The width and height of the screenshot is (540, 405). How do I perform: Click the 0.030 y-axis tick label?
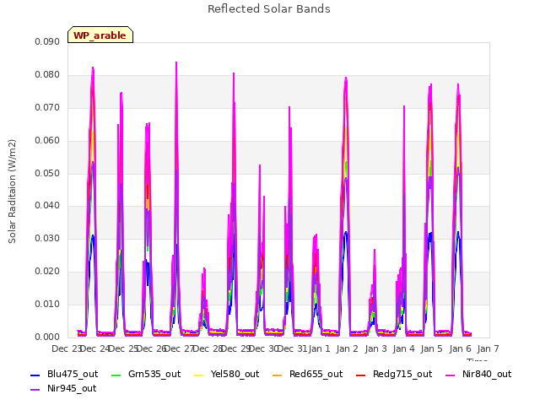(47, 238)
